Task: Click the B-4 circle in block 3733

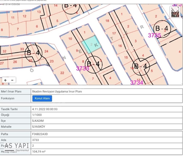Action: click(94, 64)
